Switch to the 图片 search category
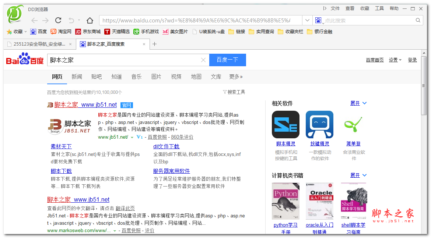 click(156, 77)
